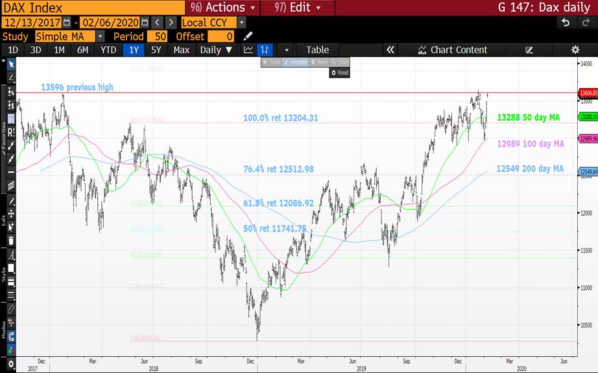The image size is (598, 373).
Task: Edit the Period field showing 50
Action: click(157, 36)
